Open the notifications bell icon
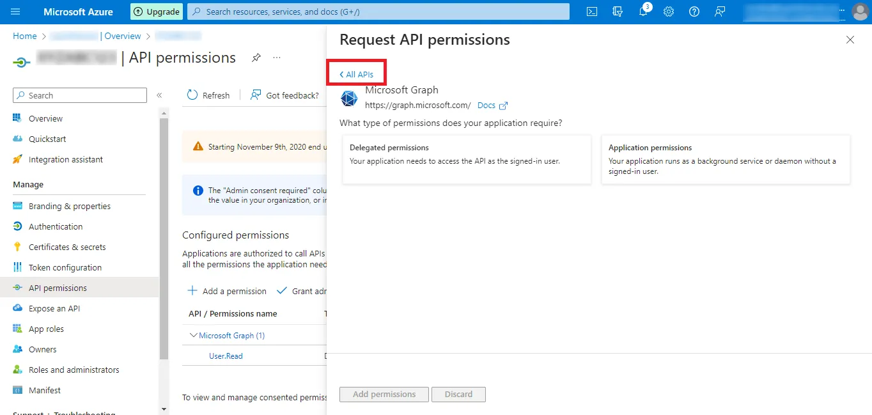872x415 pixels. coord(643,12)
